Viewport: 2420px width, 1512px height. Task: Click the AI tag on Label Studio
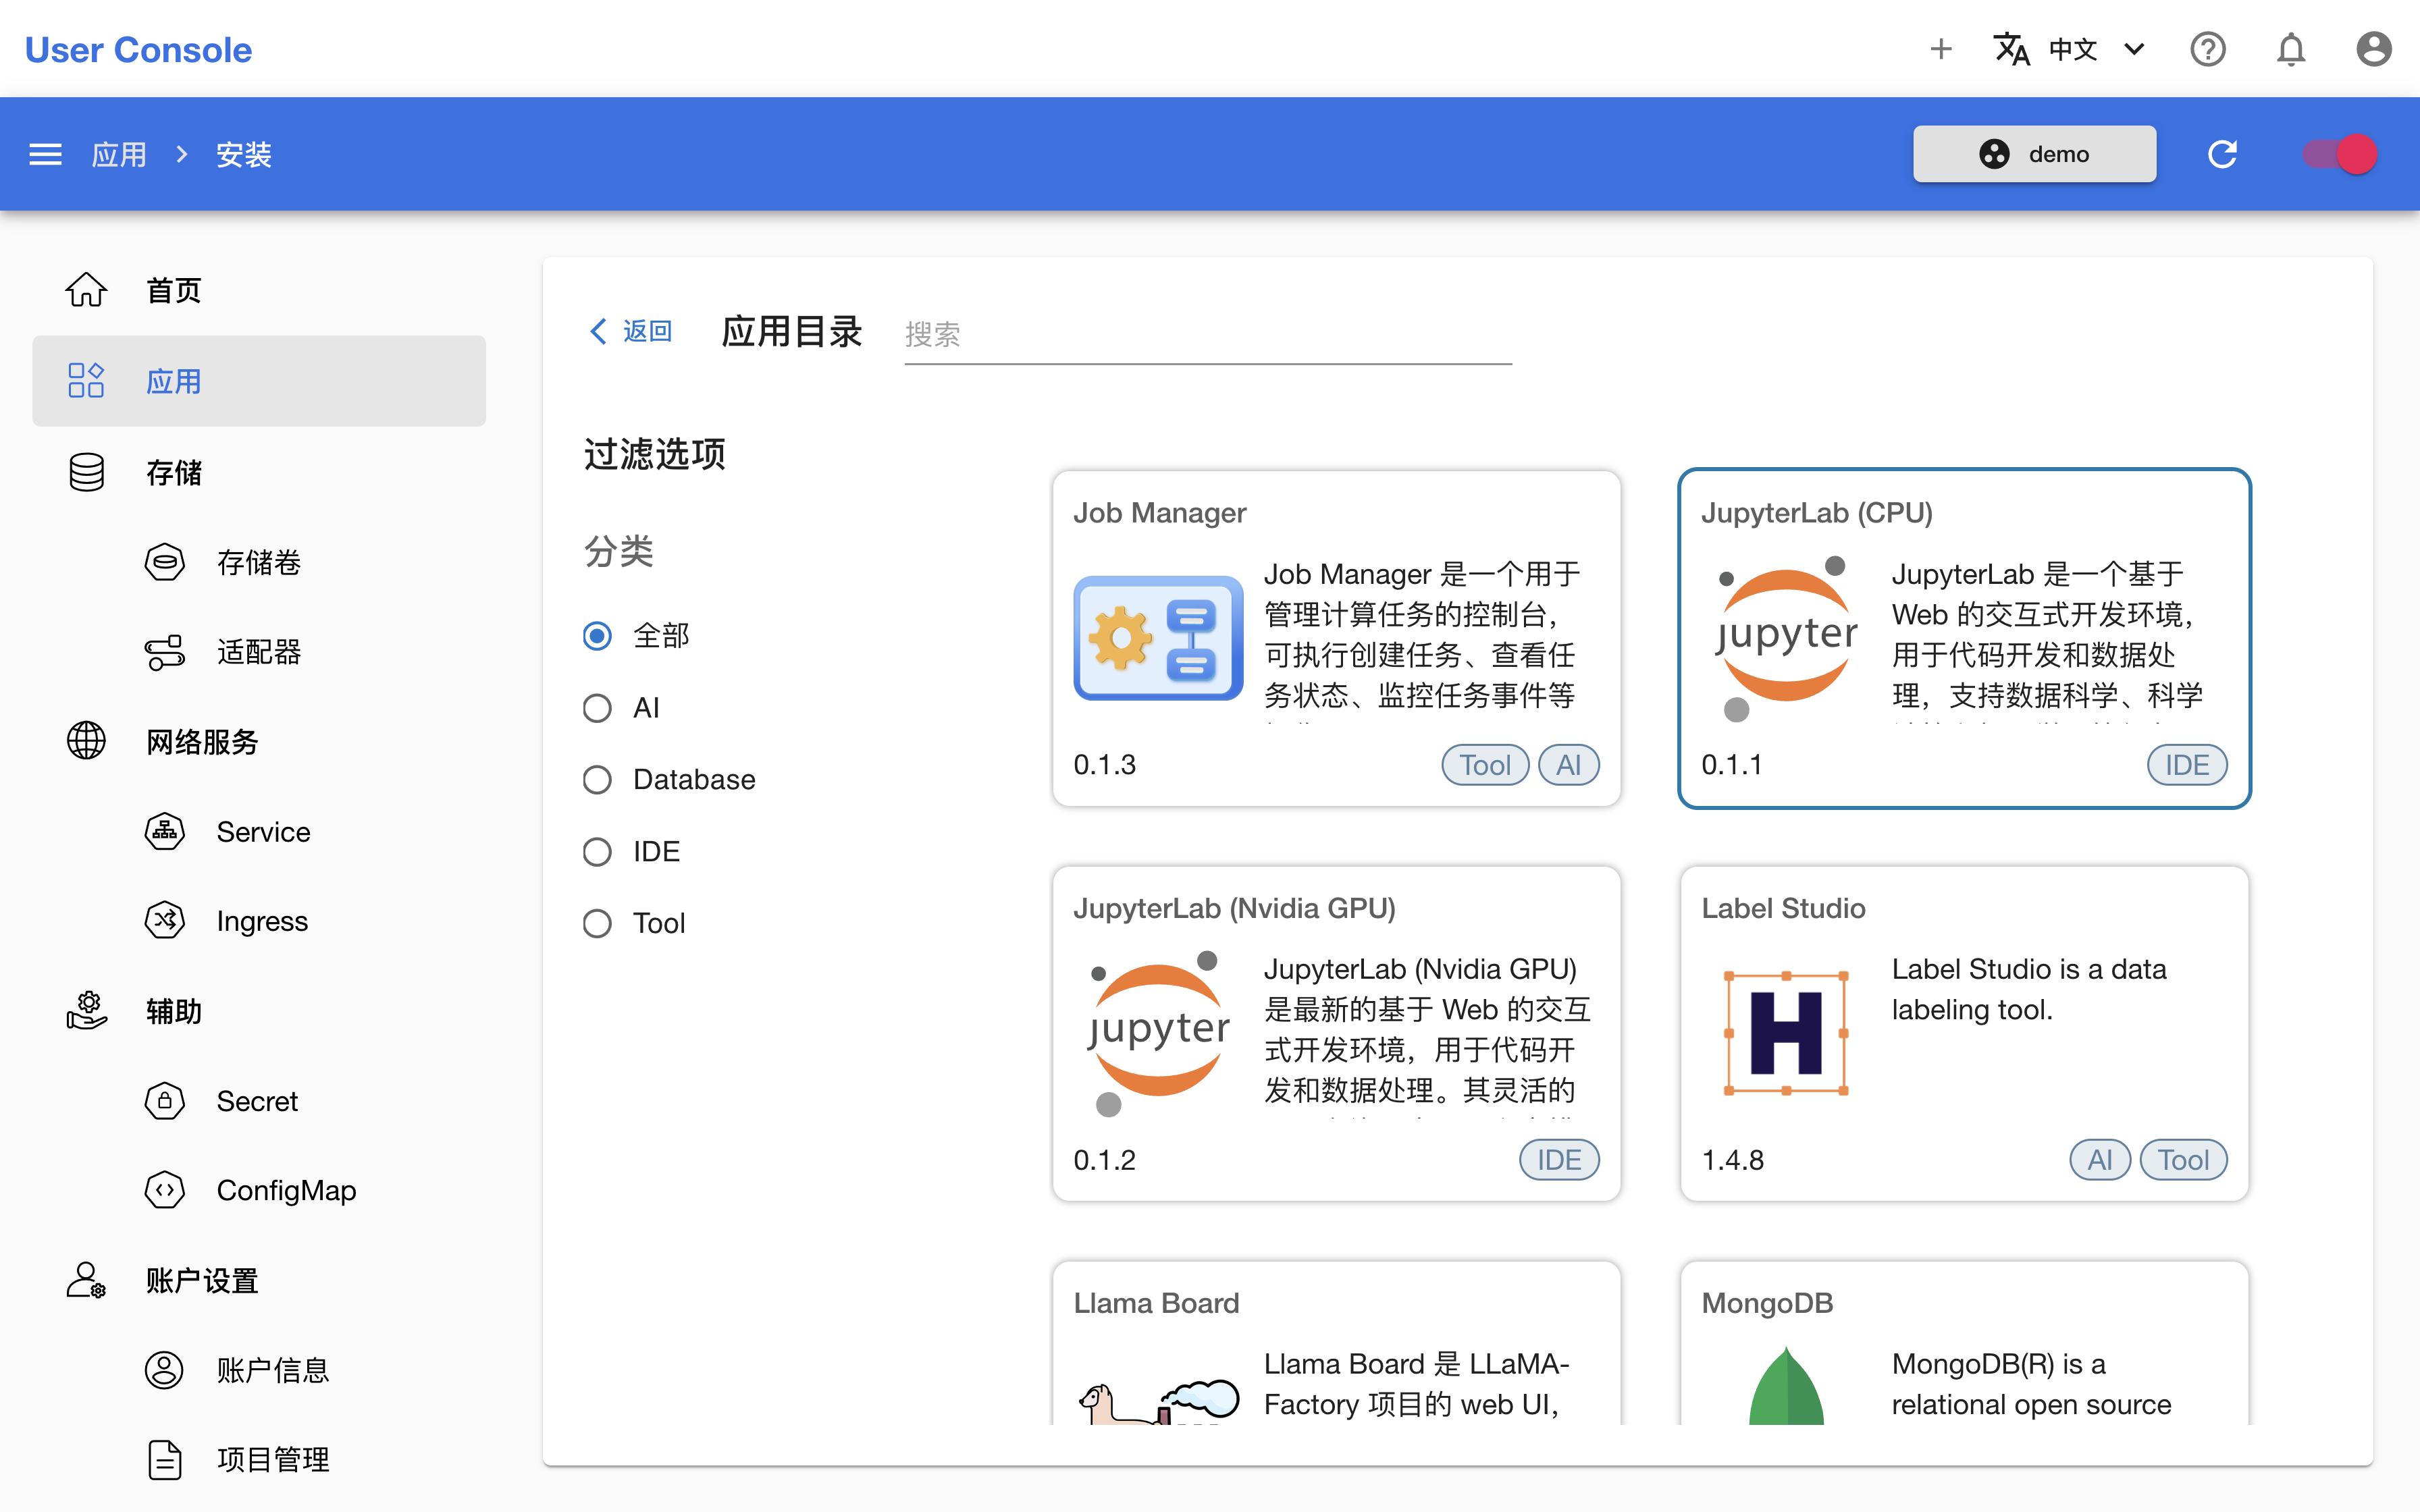pos(2100,1160)
